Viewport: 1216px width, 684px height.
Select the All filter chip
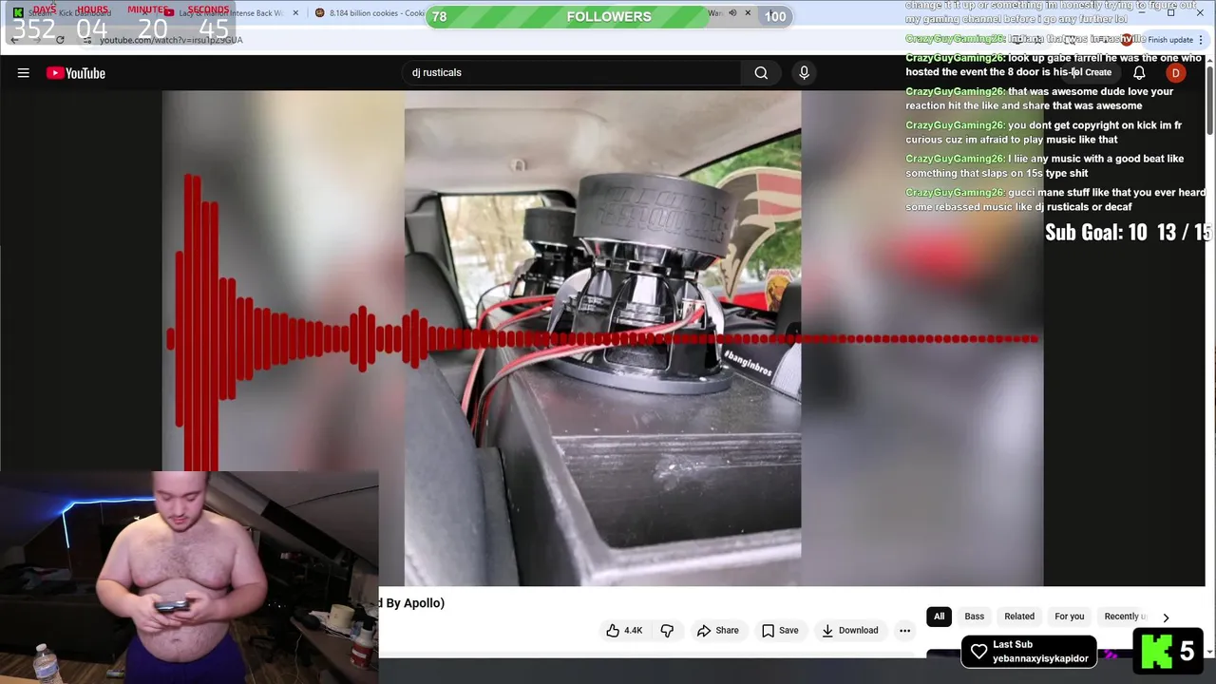click(939, 617)
